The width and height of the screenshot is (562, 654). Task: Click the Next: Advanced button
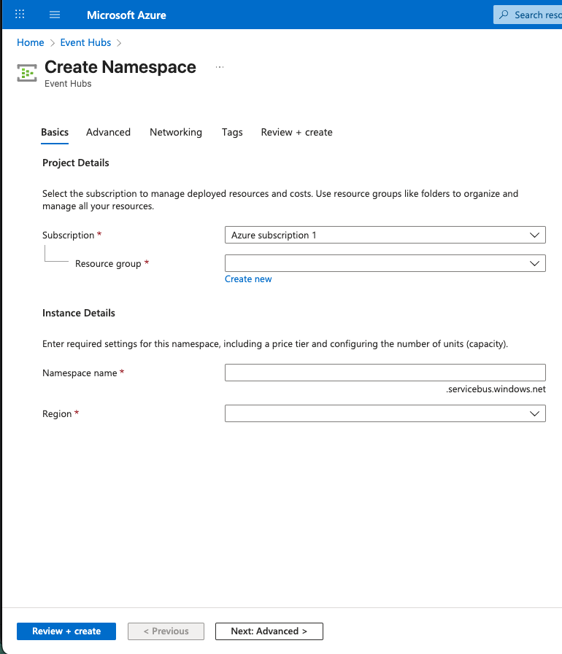click(269, 631)
